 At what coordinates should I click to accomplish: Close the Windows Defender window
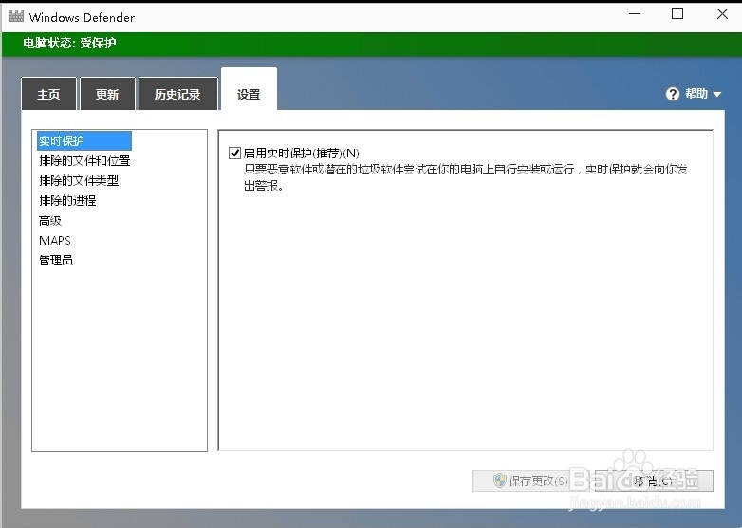coord(722,13)
